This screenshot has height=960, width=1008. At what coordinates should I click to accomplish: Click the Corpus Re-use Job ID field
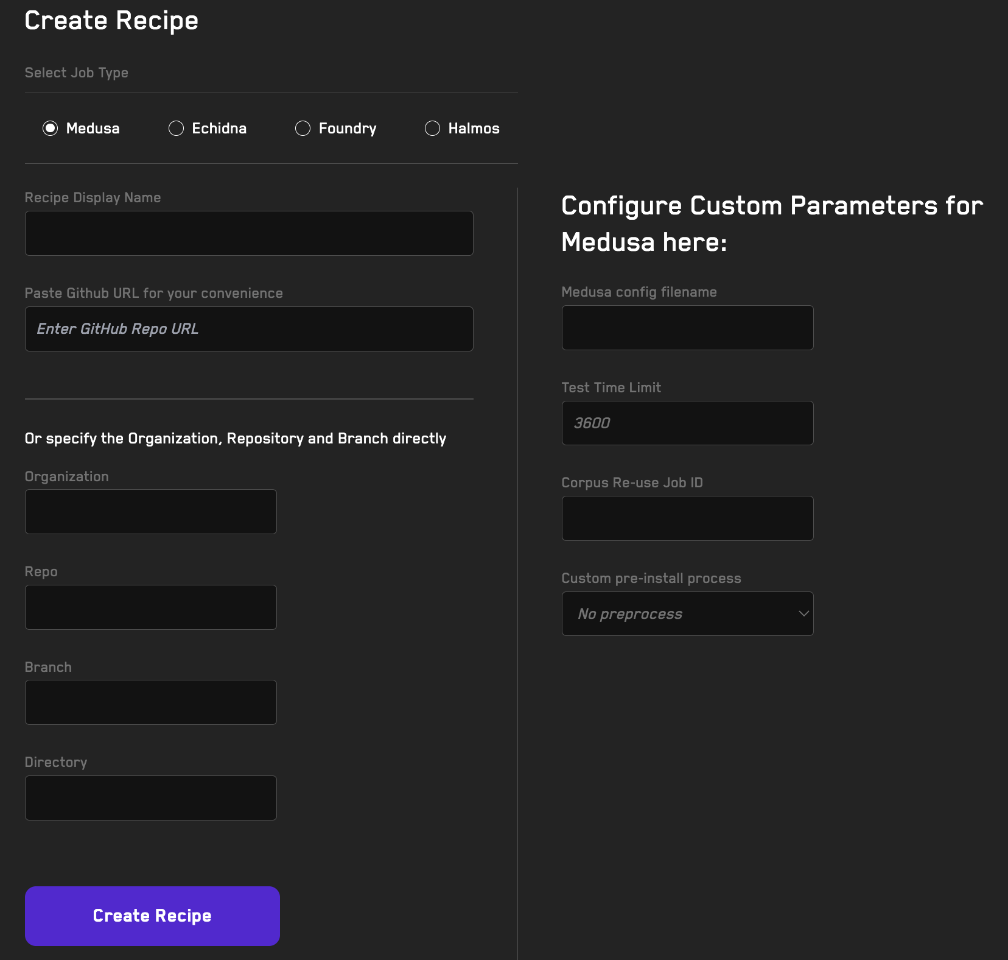[x=688, y=518]
